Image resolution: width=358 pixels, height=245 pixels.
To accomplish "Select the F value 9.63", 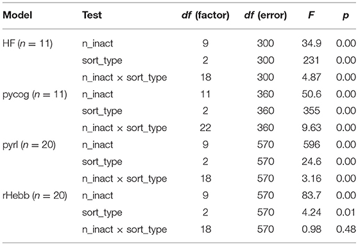I will pyautogui.click(x=311, y=128).
